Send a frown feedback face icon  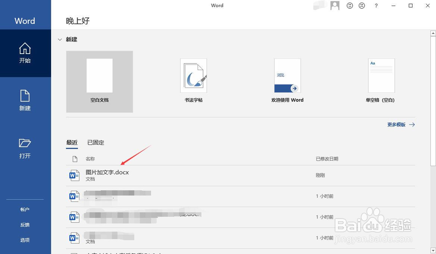pos(362,6)
